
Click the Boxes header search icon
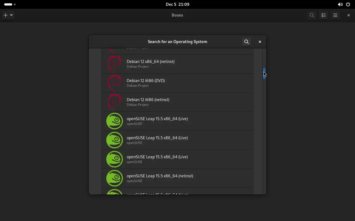[312, 15]
